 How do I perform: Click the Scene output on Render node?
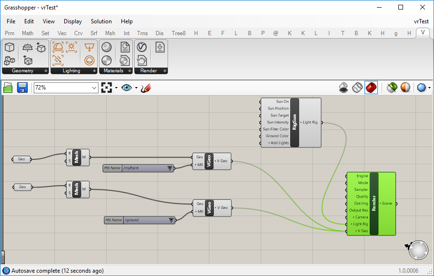pos(387,204)
